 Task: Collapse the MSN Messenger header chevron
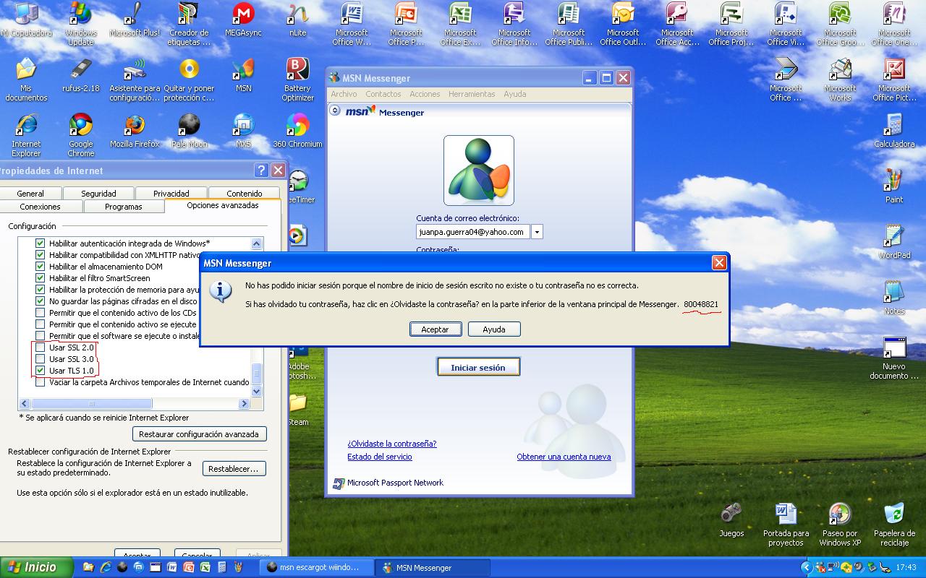(335, 111)
